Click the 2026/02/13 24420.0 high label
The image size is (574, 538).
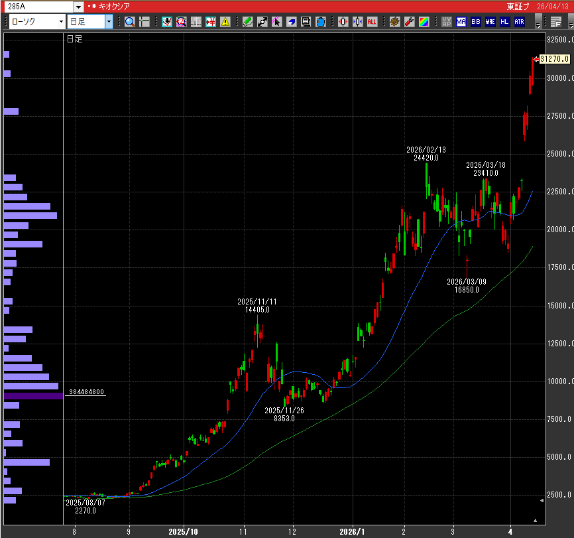click(x=426, y=154)
